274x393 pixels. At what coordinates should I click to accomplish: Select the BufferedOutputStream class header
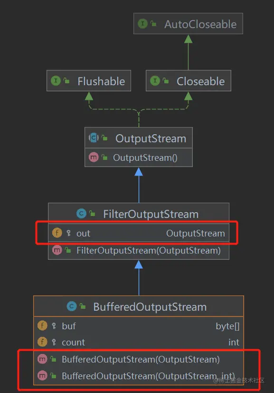click(139, 306)
